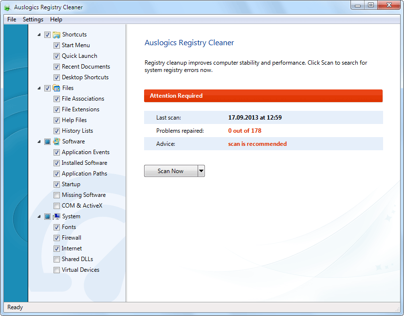Collapse the Software tree group
404x316 pixels.
[39, 141]
